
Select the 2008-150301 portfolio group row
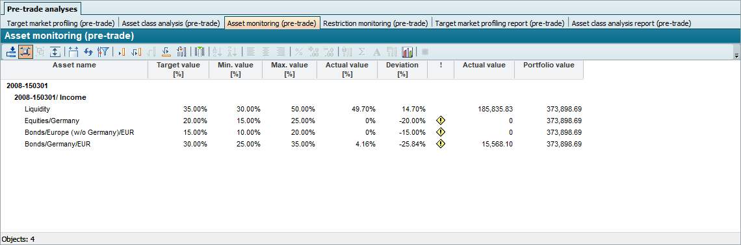point(292,86)
